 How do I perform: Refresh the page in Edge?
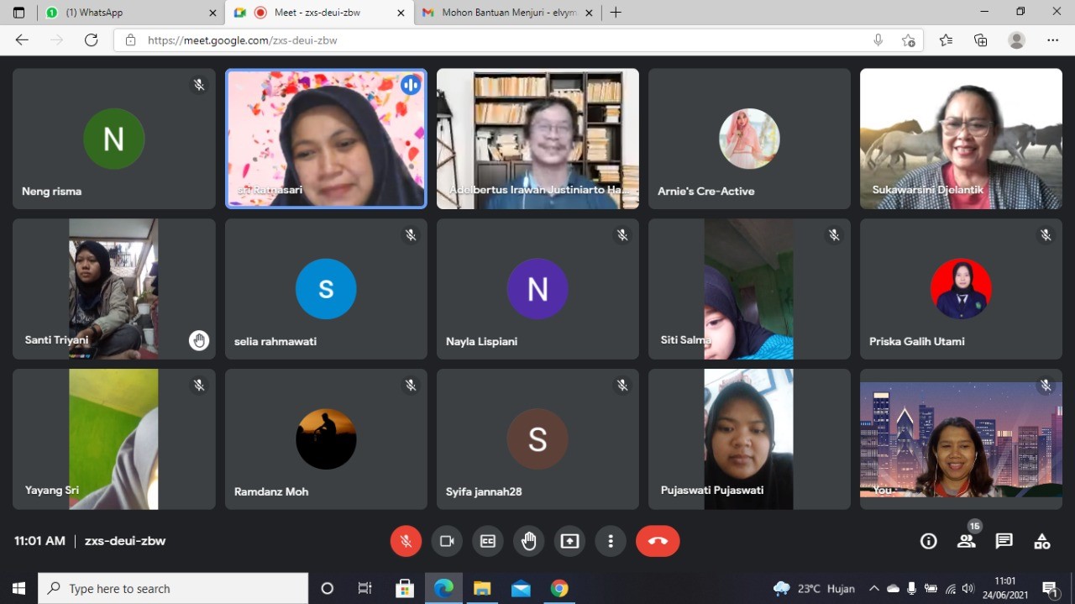tap(91, 40)
